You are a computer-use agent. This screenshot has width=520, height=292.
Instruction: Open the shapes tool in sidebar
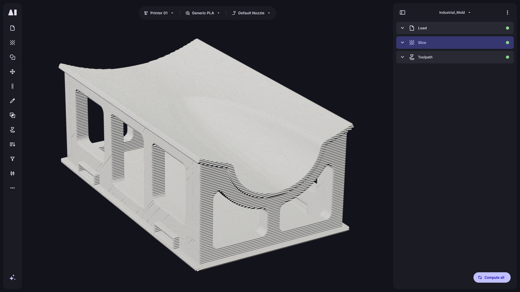coord(12,57)
